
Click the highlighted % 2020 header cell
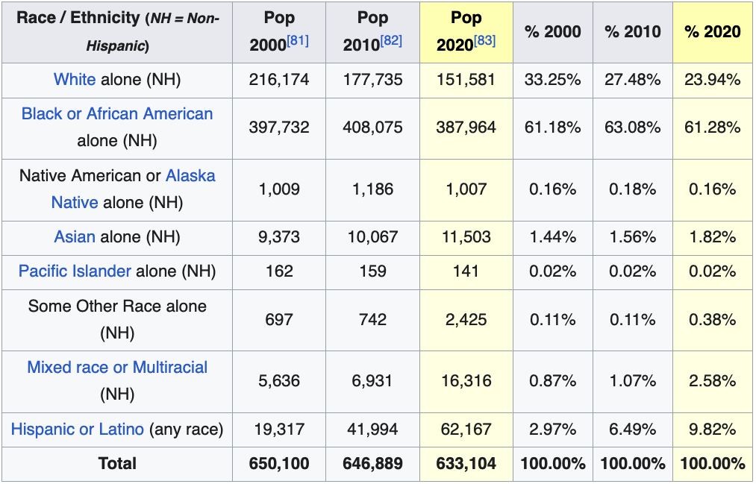tap(712, 31)
